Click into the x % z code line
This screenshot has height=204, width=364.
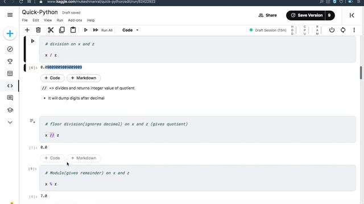pyautogui.click(x=51, y=184)
